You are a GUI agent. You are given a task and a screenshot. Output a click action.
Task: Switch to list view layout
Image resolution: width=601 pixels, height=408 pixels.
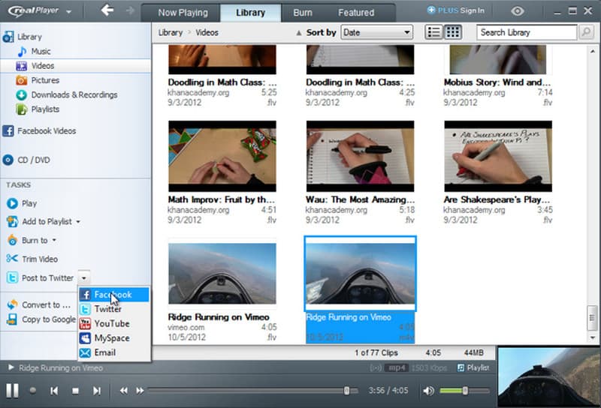[433, 32]
